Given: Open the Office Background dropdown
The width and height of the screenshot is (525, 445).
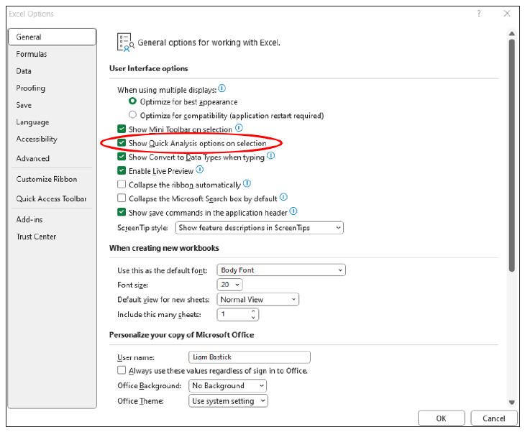Looking at the screenshot, I should (228, 386).
